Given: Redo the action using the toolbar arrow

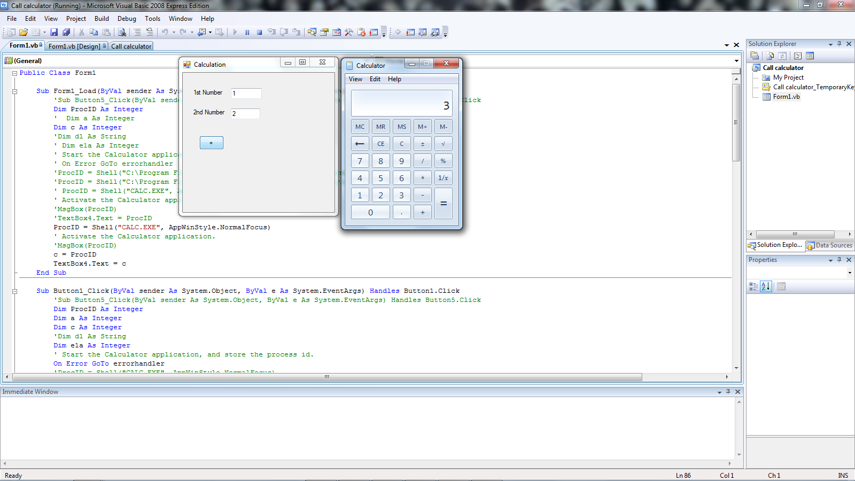Looking at the screenshot, I should tap(183, 33).
